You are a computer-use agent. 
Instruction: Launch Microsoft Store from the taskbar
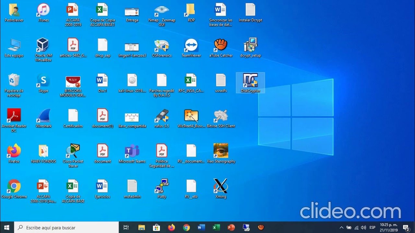pyautogui.click(x=156, y=227)
